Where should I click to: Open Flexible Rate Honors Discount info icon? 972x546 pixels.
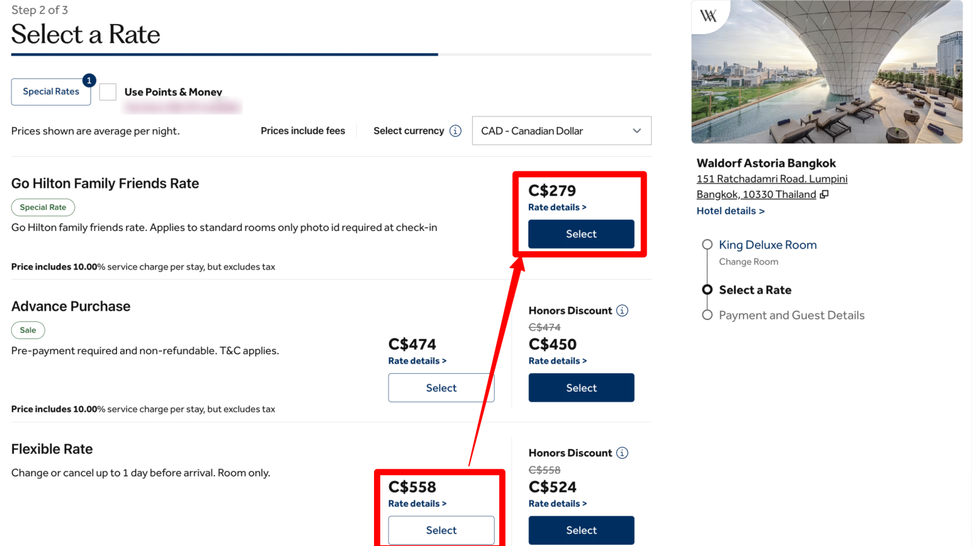click(623, 453)
